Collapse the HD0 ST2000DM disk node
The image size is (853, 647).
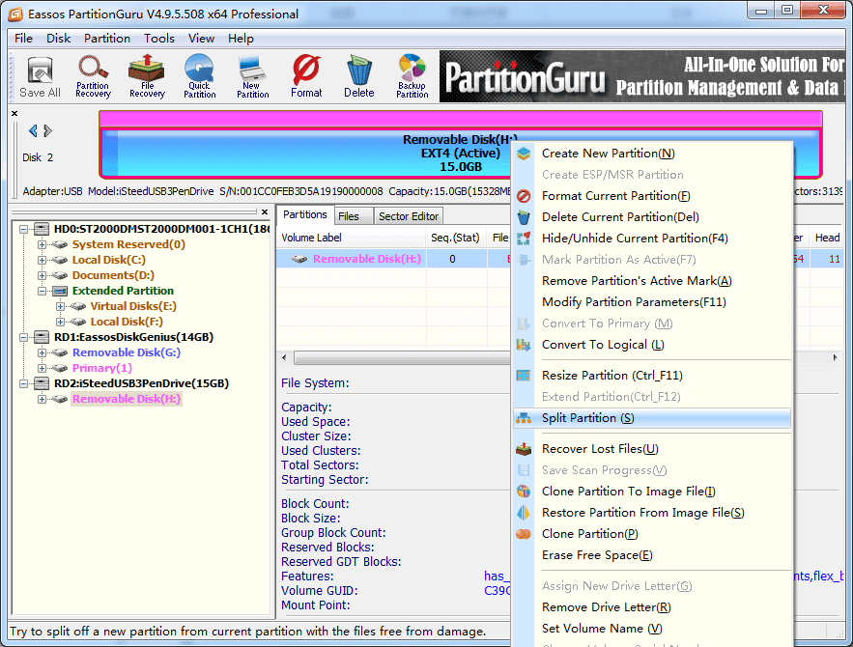[24, 230]
